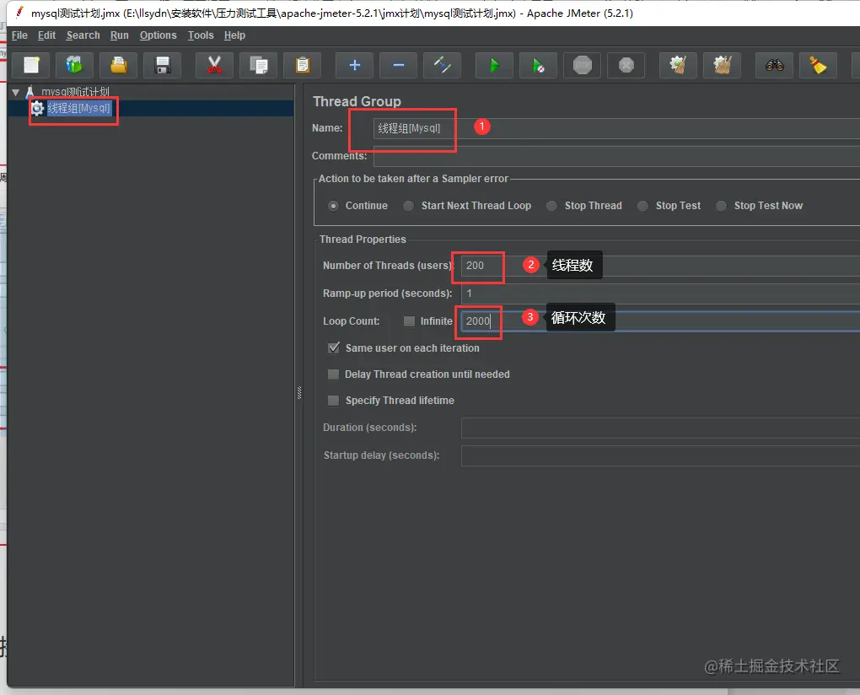
Task: Select the Stop Test radio button
Action: tap(642, 206)
